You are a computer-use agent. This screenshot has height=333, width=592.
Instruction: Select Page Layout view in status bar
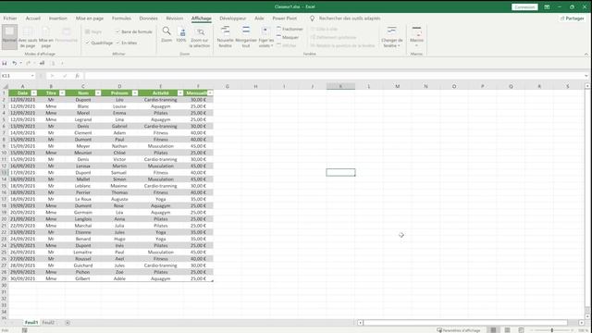(x=507, y=330)
